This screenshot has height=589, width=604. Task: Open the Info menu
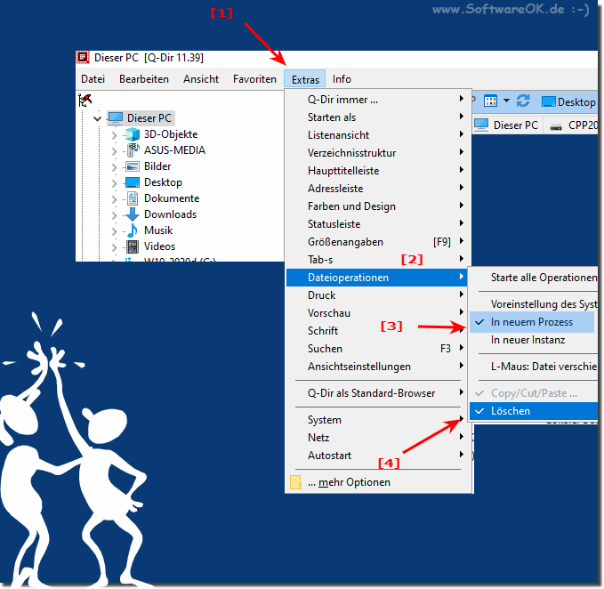coord(342,79)
